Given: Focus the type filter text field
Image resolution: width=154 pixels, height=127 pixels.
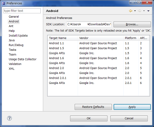Looking at the screenshot, I should point(22,11).
